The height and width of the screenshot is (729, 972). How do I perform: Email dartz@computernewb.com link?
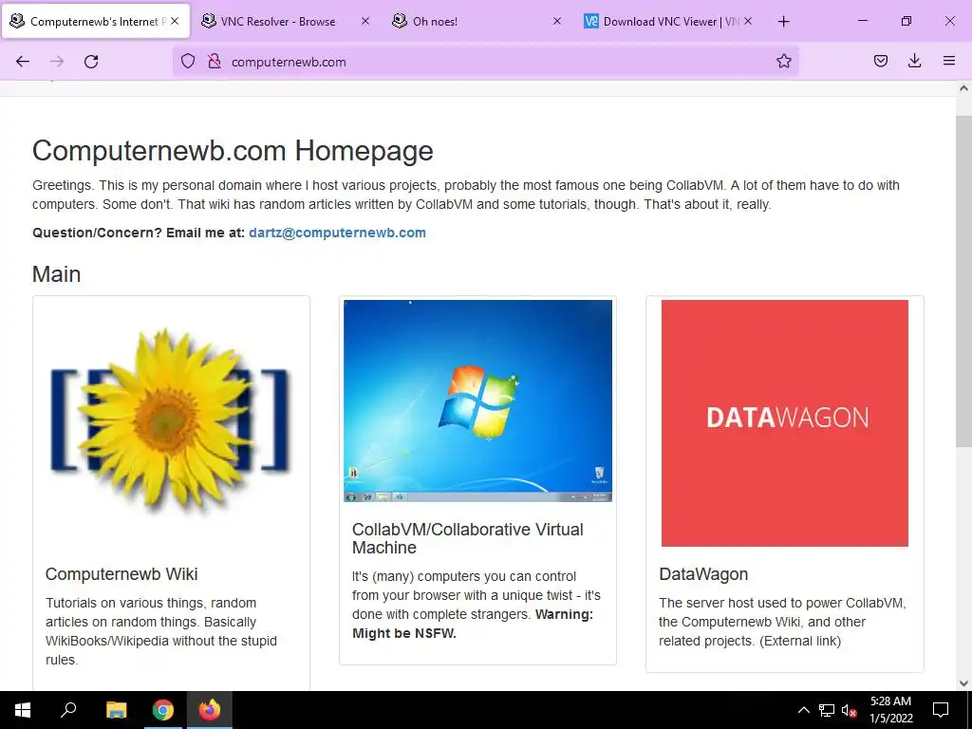coord(337,234)
